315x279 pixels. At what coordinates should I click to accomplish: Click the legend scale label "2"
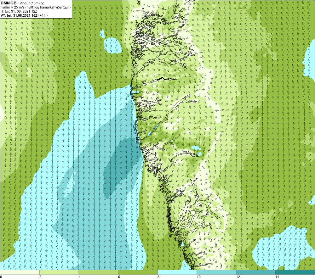click(x=40, y=277)
